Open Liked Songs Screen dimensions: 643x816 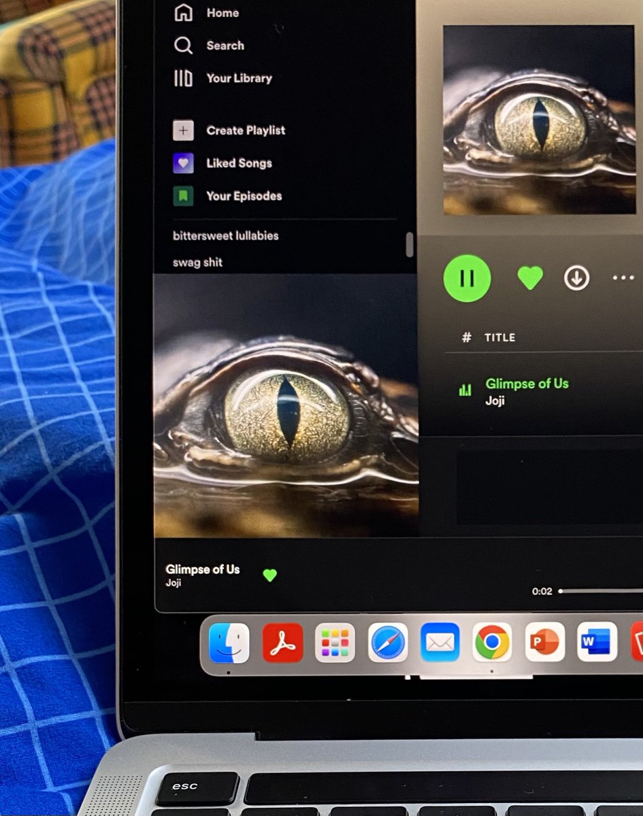(239, 163)
